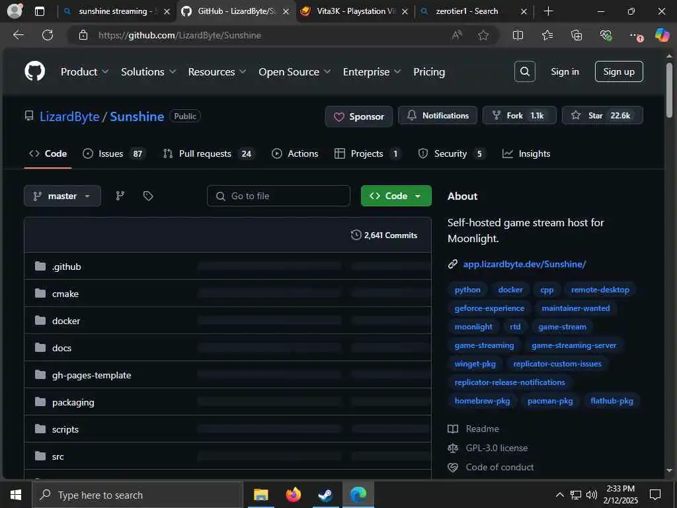
Task: Click the Sign up button
Action: 619,71
